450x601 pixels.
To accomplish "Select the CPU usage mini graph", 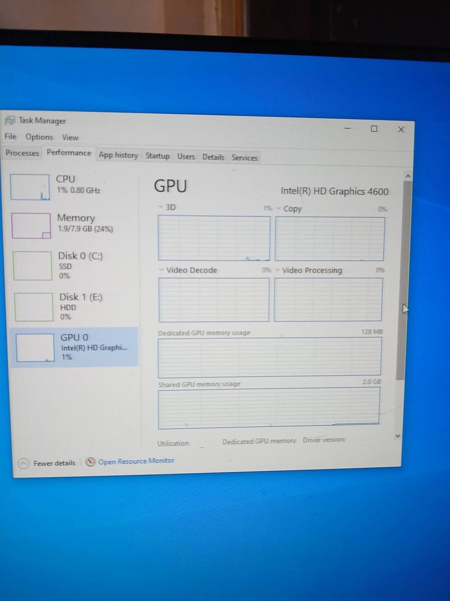I will pyautogui.click(x=30, y=187).
